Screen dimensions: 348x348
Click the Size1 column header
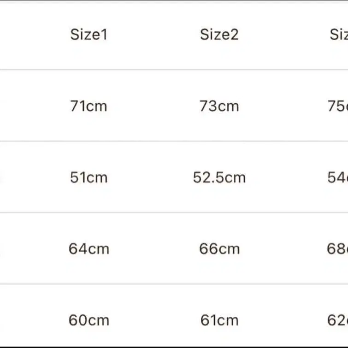(x=88, y=35)
